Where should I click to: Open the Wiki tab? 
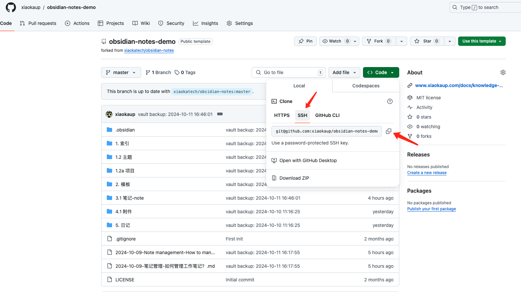click(141, 23)
